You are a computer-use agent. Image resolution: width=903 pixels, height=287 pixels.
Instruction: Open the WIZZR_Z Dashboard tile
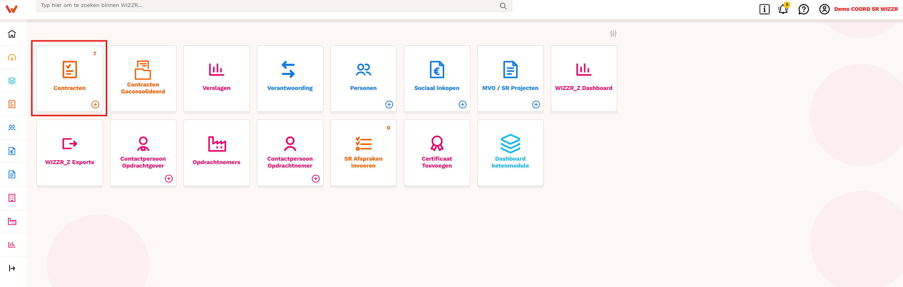[x=584, y=79]
